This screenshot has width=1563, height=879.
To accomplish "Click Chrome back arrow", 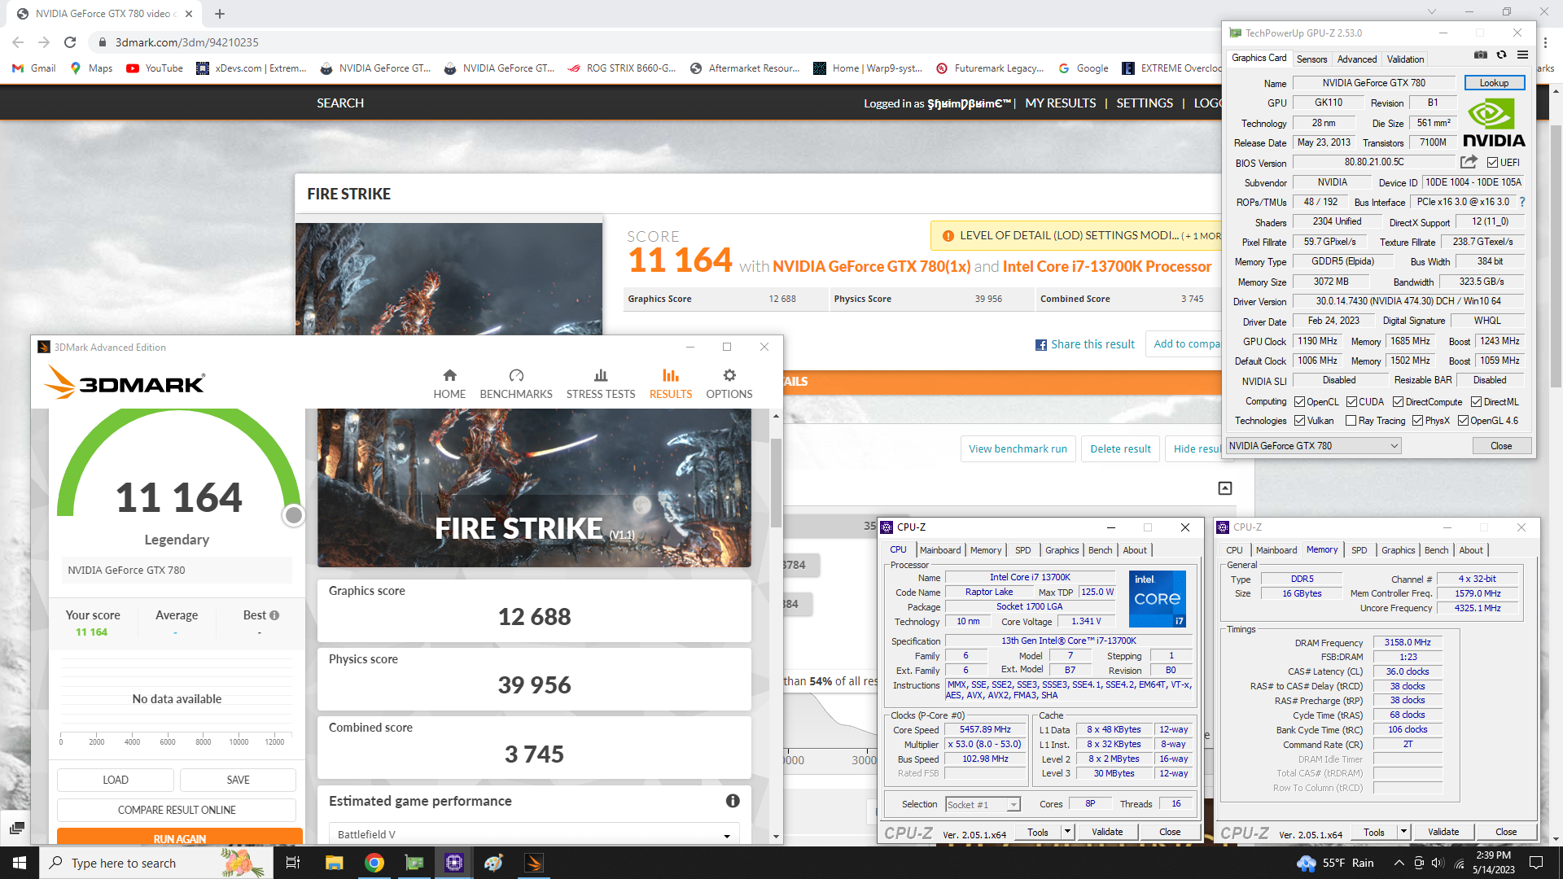I will (18, 42).
